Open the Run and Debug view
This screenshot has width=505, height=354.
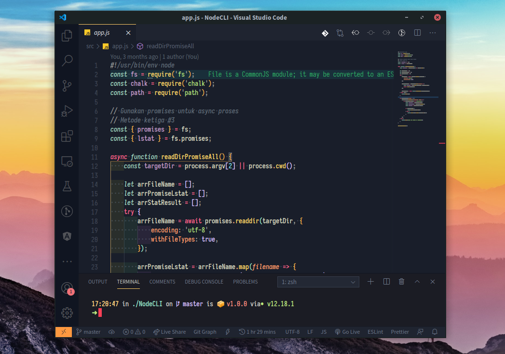[x=67, y=111]
